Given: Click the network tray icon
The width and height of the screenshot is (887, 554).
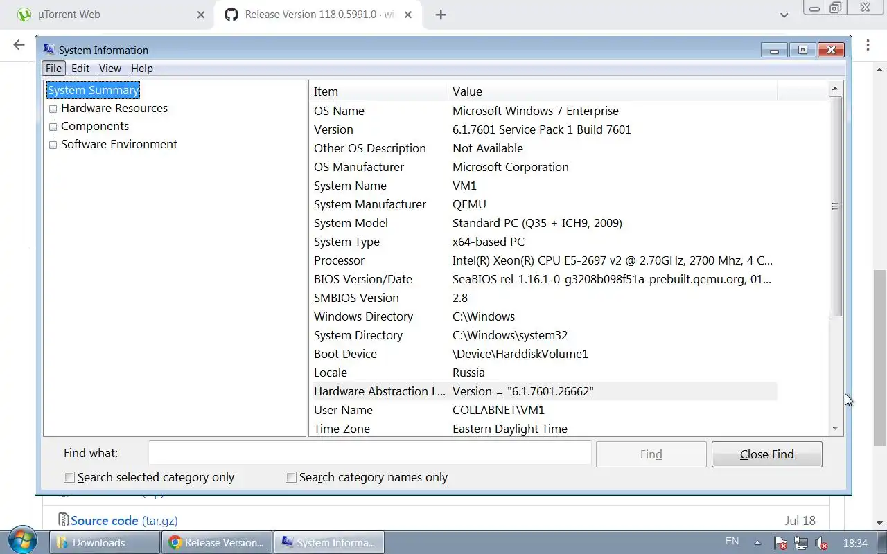Looking at the screenshot, I should tap(801, 543).
